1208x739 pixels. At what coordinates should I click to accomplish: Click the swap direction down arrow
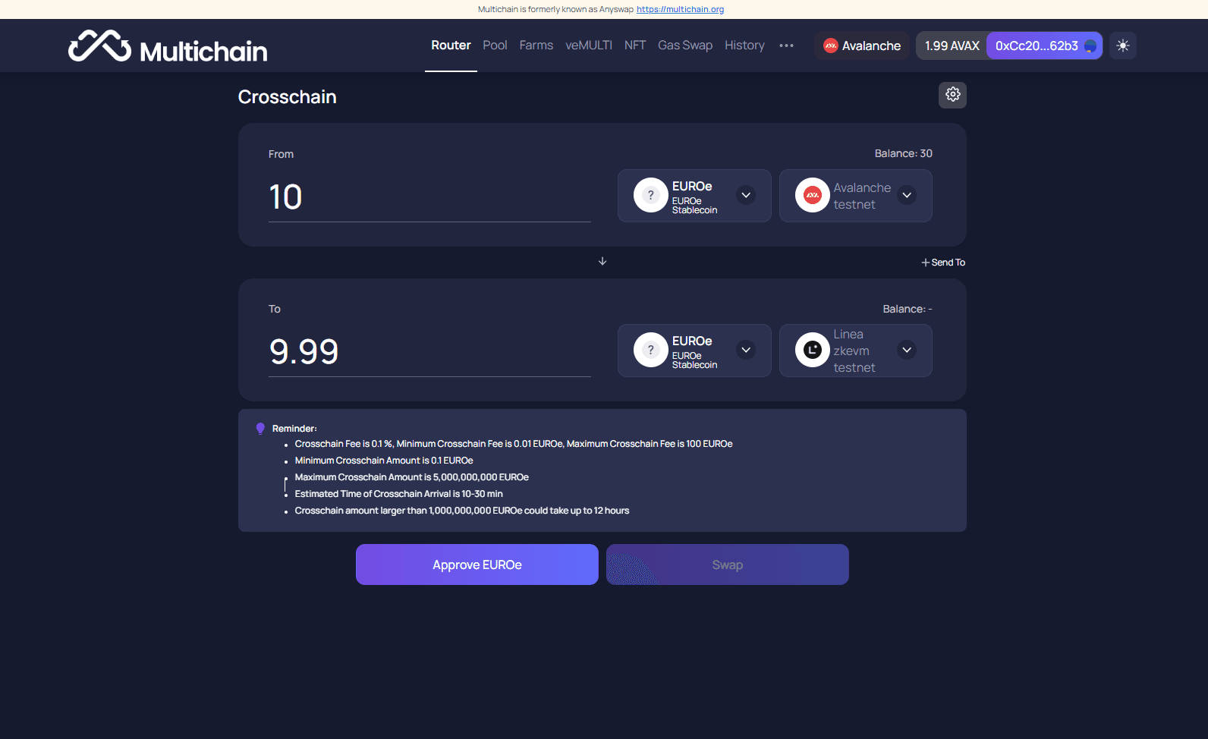point(602,261)
